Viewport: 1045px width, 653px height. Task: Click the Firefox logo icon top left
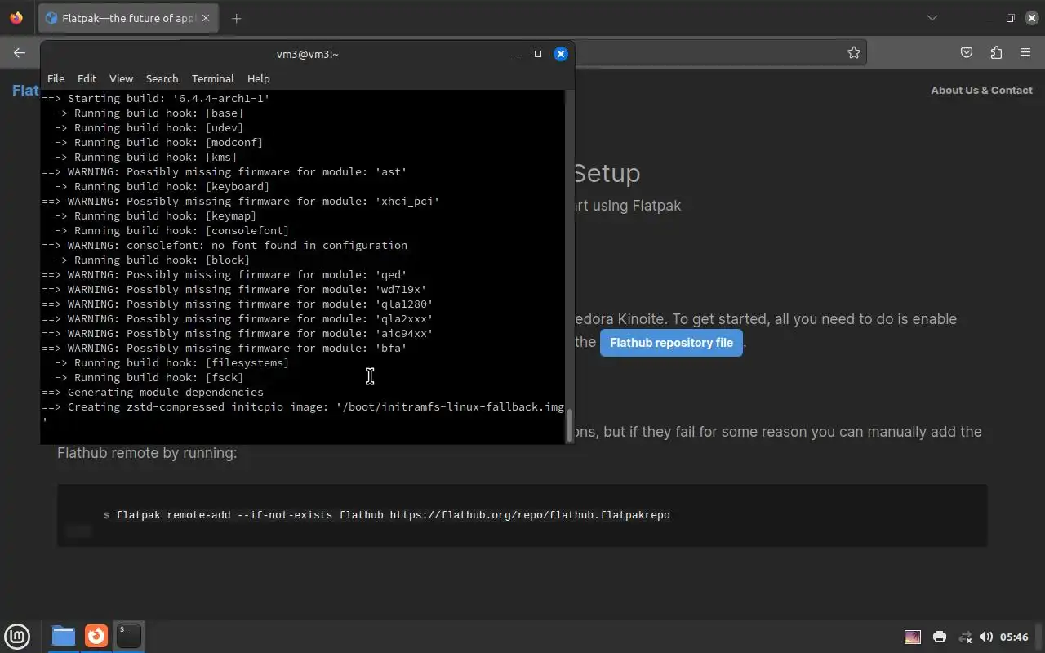pyautogui.click(x=16, y=18)
